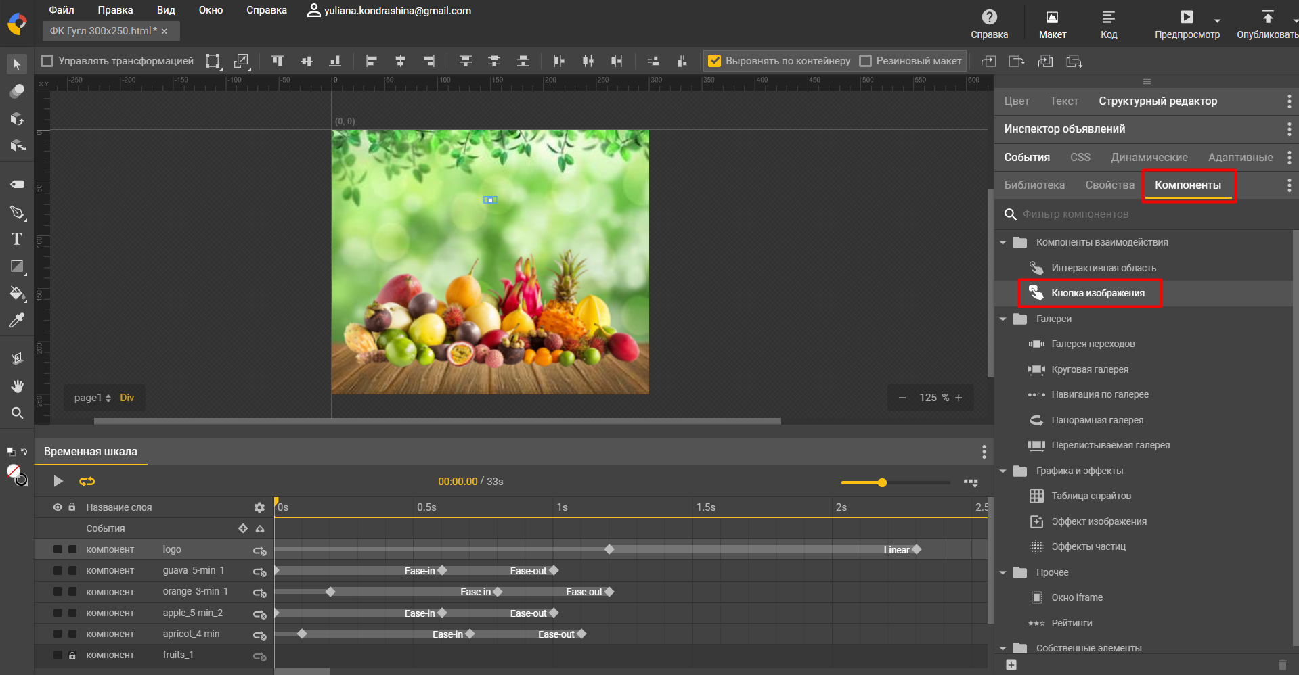The width and height of the screenshot is (1299, 675).
Task: Select the Paint bucket fill tool
Action: click(17, 294)
